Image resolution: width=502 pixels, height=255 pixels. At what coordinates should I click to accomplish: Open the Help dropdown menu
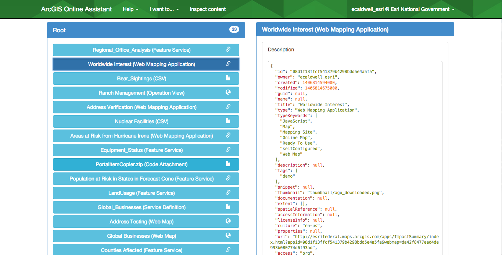coord(130,9)
